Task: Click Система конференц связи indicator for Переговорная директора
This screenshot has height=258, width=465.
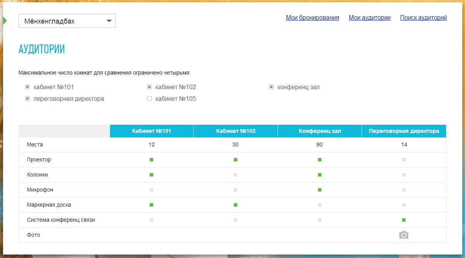Action: coord(404,220)
